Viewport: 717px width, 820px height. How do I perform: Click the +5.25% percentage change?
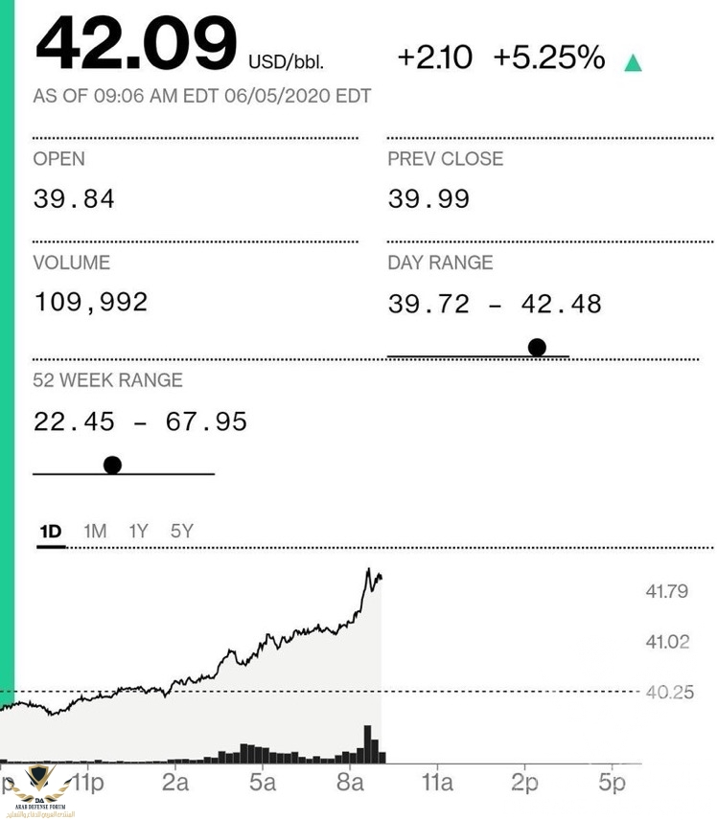click(x=549, y=58)
